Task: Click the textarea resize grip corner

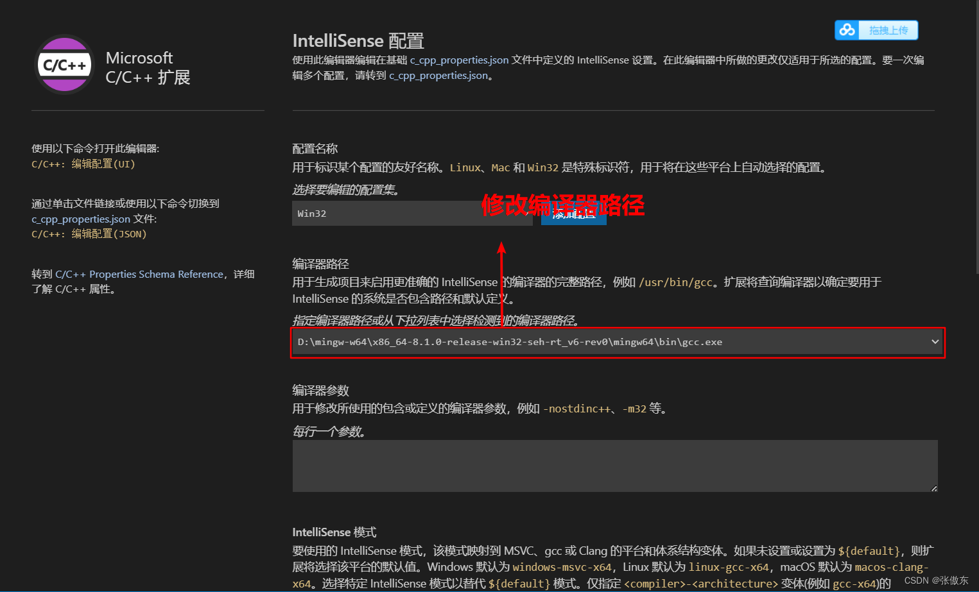Action: point(933,488)
